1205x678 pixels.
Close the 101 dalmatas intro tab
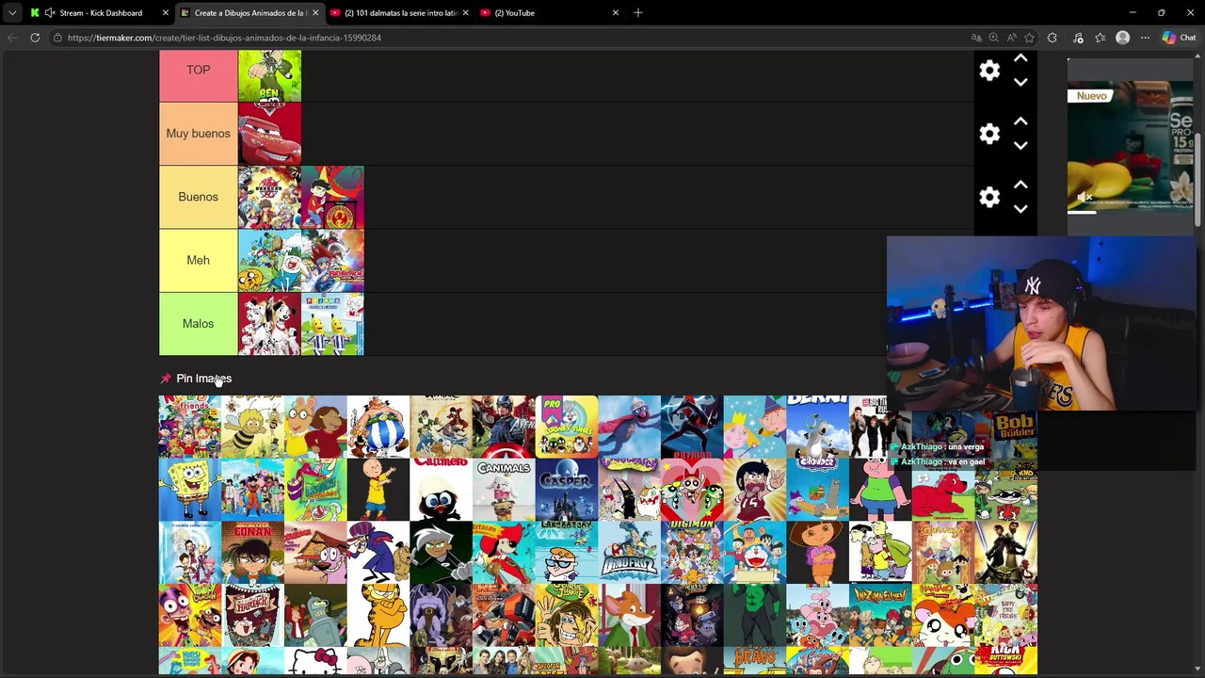(x=465, y=12)
